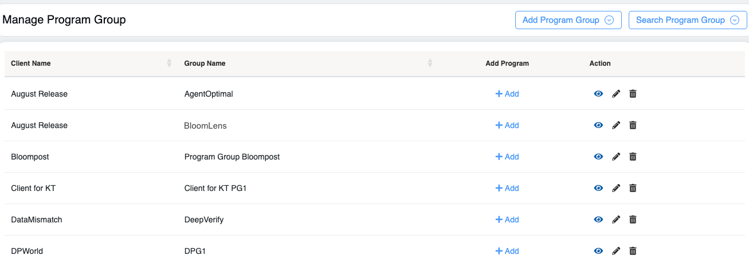Edit the BloomLens group row

616,125
